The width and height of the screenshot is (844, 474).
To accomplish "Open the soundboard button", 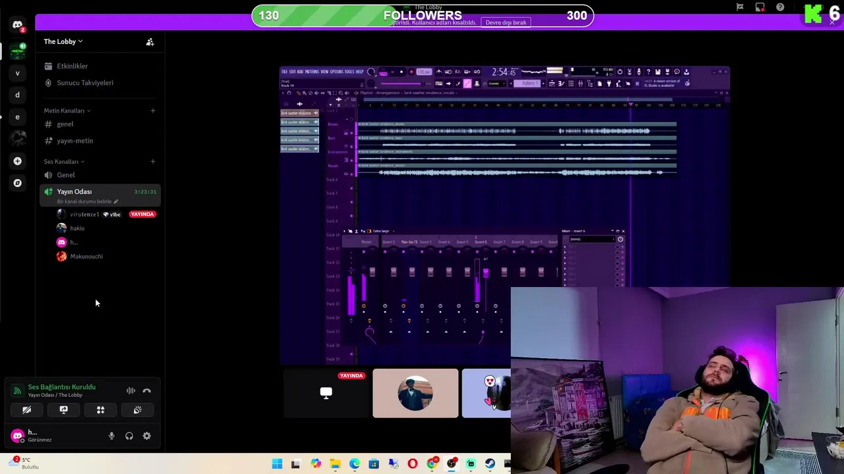I will pyautogui.click(x=137, y=410).
